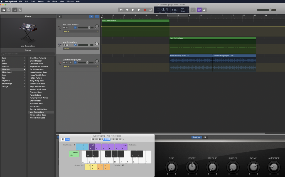
Task: Open Velo Techno Bass automation parameter dropdown
Action: [81, 49]
